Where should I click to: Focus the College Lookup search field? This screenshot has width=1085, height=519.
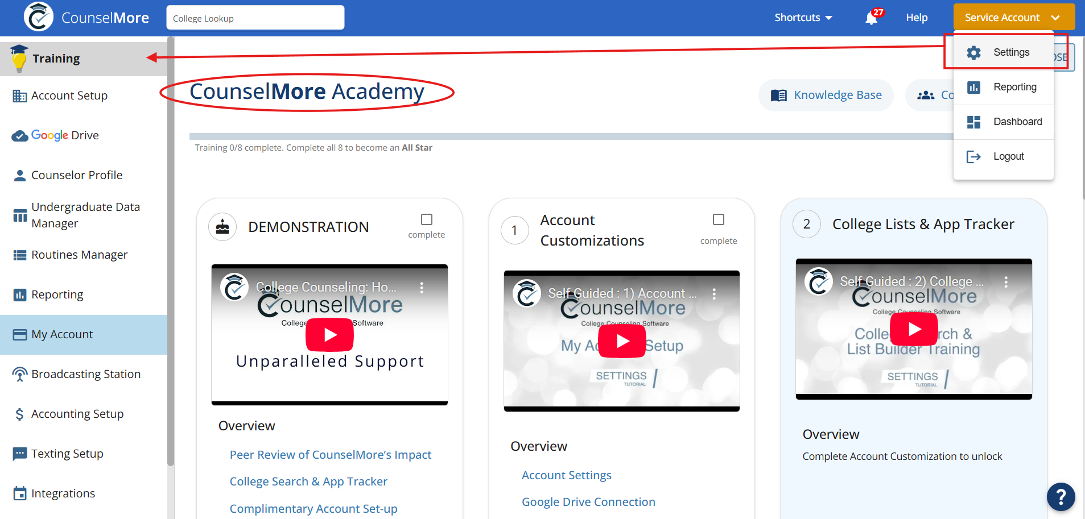[x=255, y=18]
